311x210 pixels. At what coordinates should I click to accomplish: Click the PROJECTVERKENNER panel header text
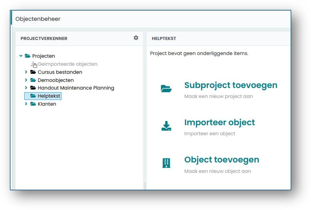(44, 38)
